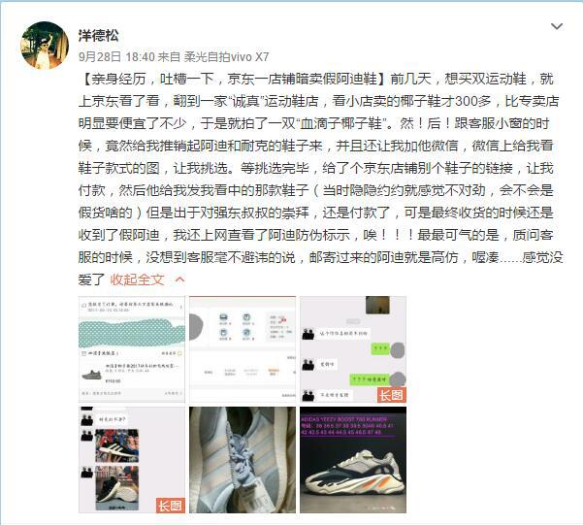Screen dimensions: 583x525
Task: Click 长图 badge on chat screenshot
Action: pyautogui.click(x=392, y=395)
